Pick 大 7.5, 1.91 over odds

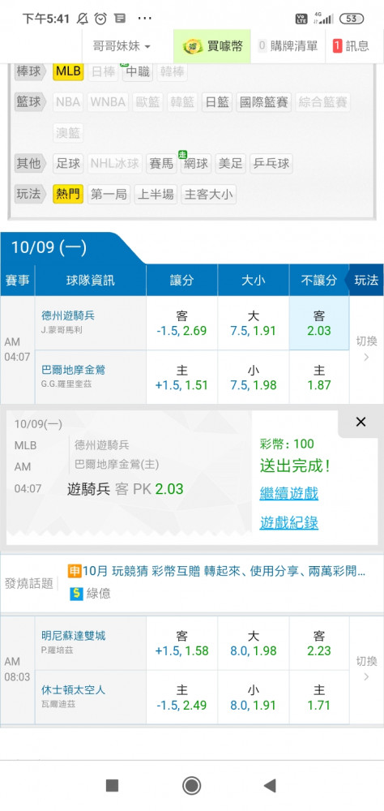point(254,324)
